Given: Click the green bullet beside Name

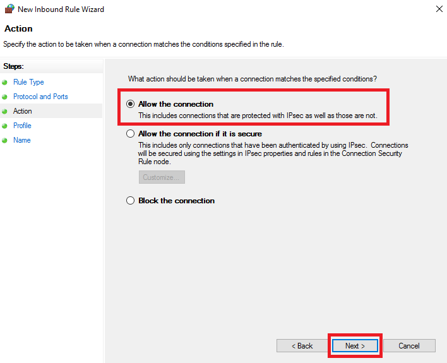Looking at the screenshot, I should click(4, 140).
